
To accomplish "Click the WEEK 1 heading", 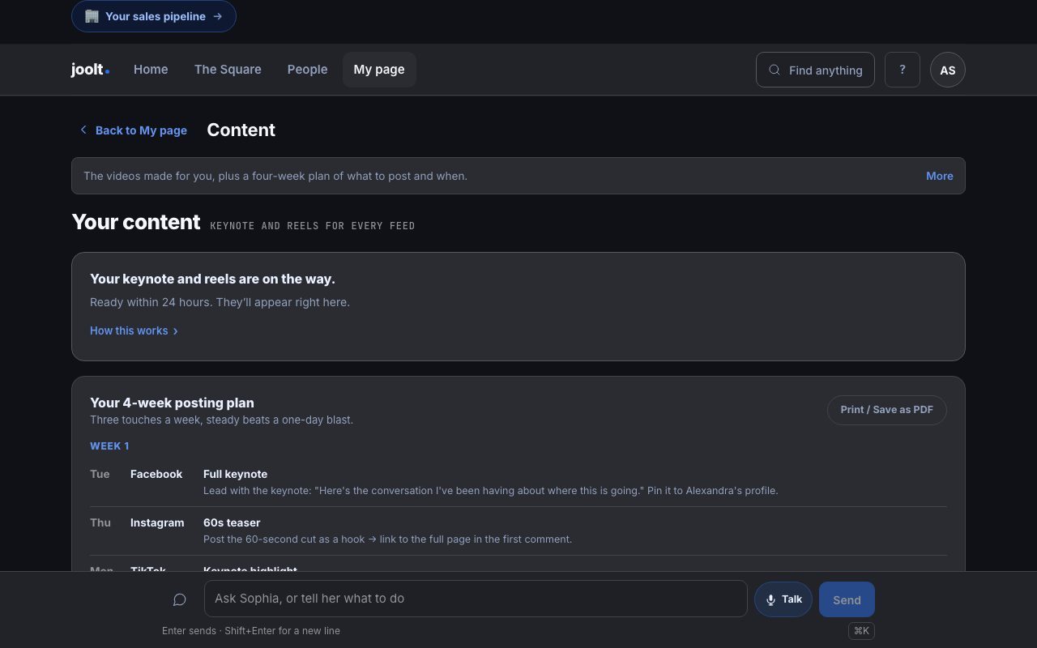I will tap(109, 446).
